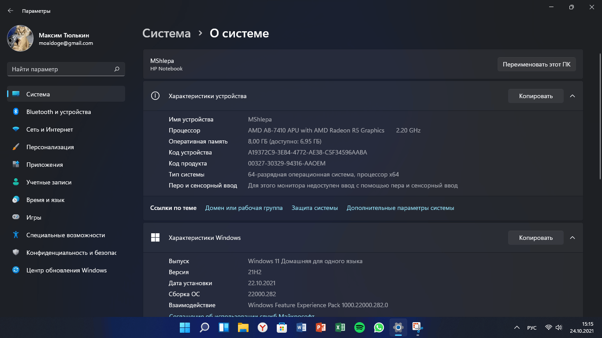Collapse the Характеристики устройства section
Image resolution: width=602 pixels, height=338 pixels.
click(572, 96)
